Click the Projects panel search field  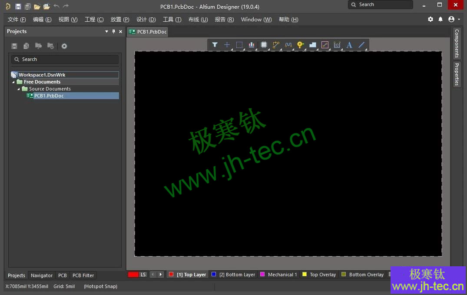click(x=65, y=59)
